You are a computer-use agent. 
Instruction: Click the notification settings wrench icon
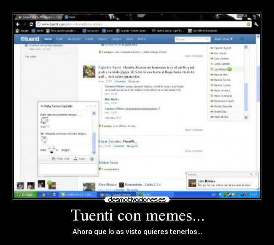point(251,174)
